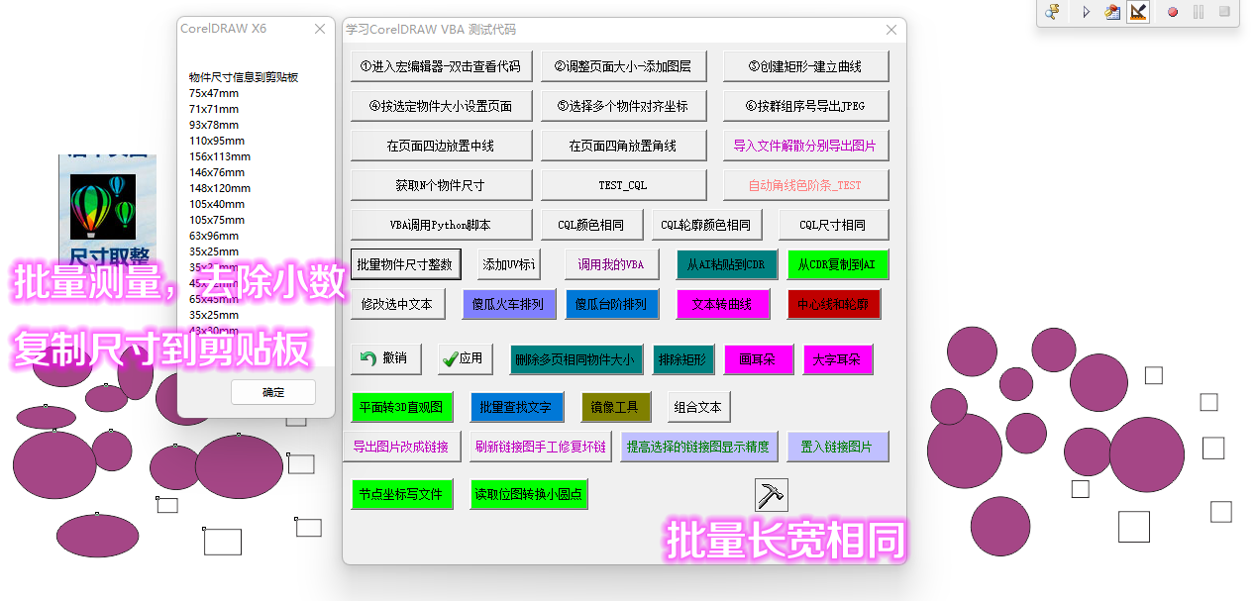Click 组合文本 button
The height and width of the screenshot is (601, 1255).
pos(699,407)
